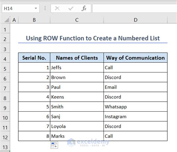Select the cell containing 'Brown'
This screenshot has height=152, width=177.
[77, 77]
